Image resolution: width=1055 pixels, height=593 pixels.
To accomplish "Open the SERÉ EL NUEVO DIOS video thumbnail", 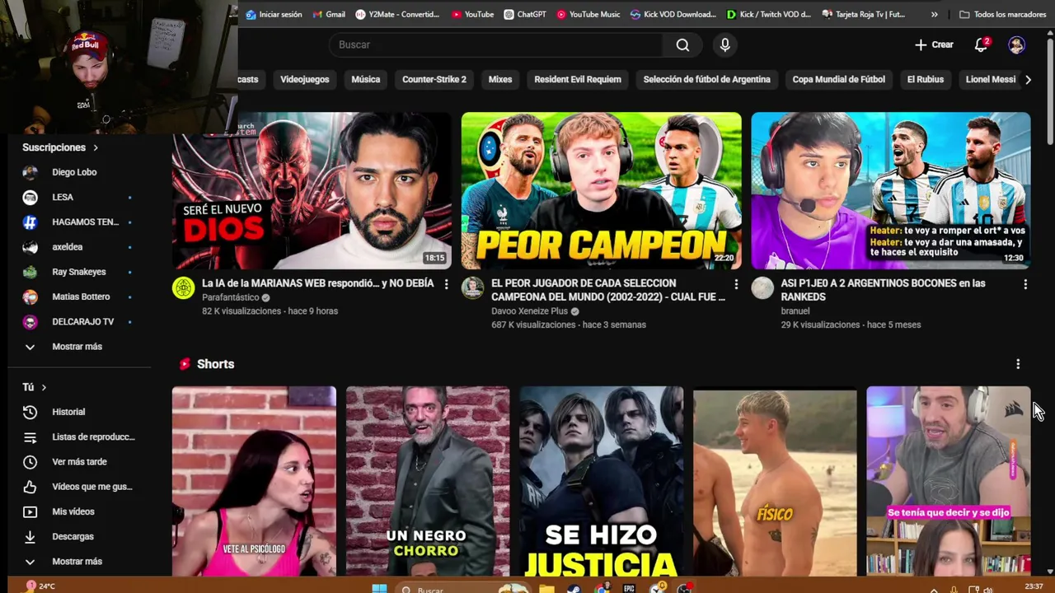I will click(x=312, y=190).
